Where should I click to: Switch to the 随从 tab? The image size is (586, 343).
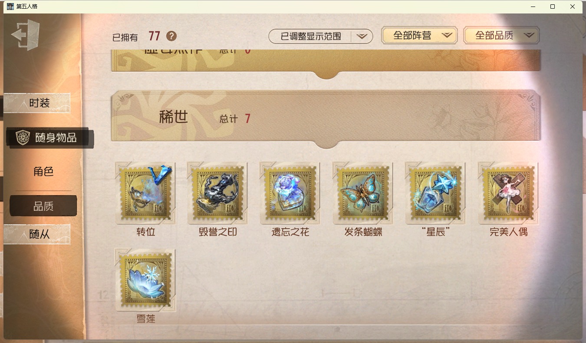coord(37,234)
